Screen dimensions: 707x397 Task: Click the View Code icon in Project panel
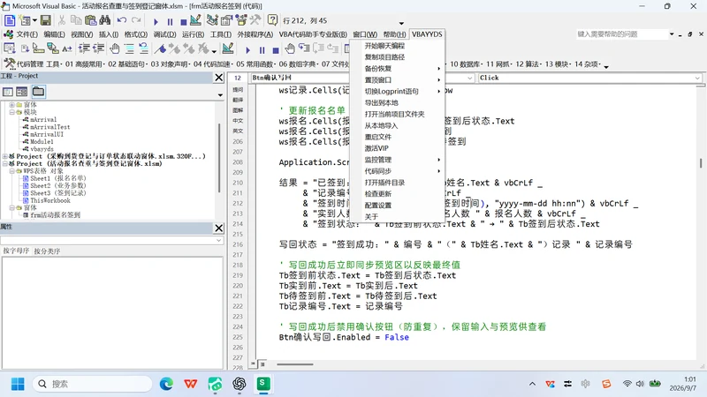click(x=8, y=92)
